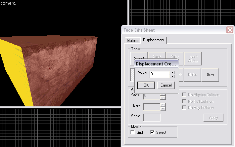
Task: Enable No Physics Collision checkbox
Action: (184, 95)
